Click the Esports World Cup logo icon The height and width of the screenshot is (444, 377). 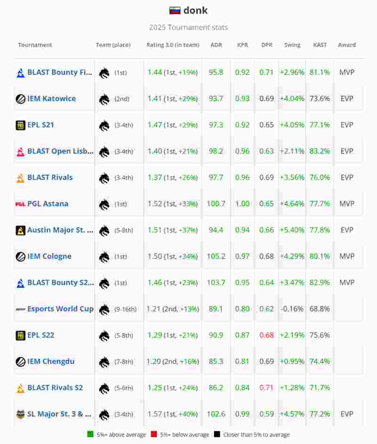[20, 309]
